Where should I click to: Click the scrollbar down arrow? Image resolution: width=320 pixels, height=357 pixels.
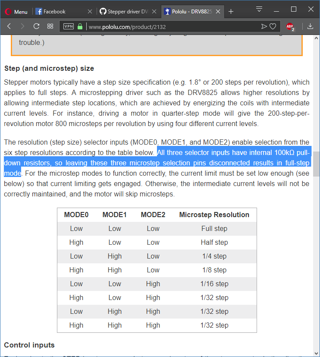click(317, 354)
